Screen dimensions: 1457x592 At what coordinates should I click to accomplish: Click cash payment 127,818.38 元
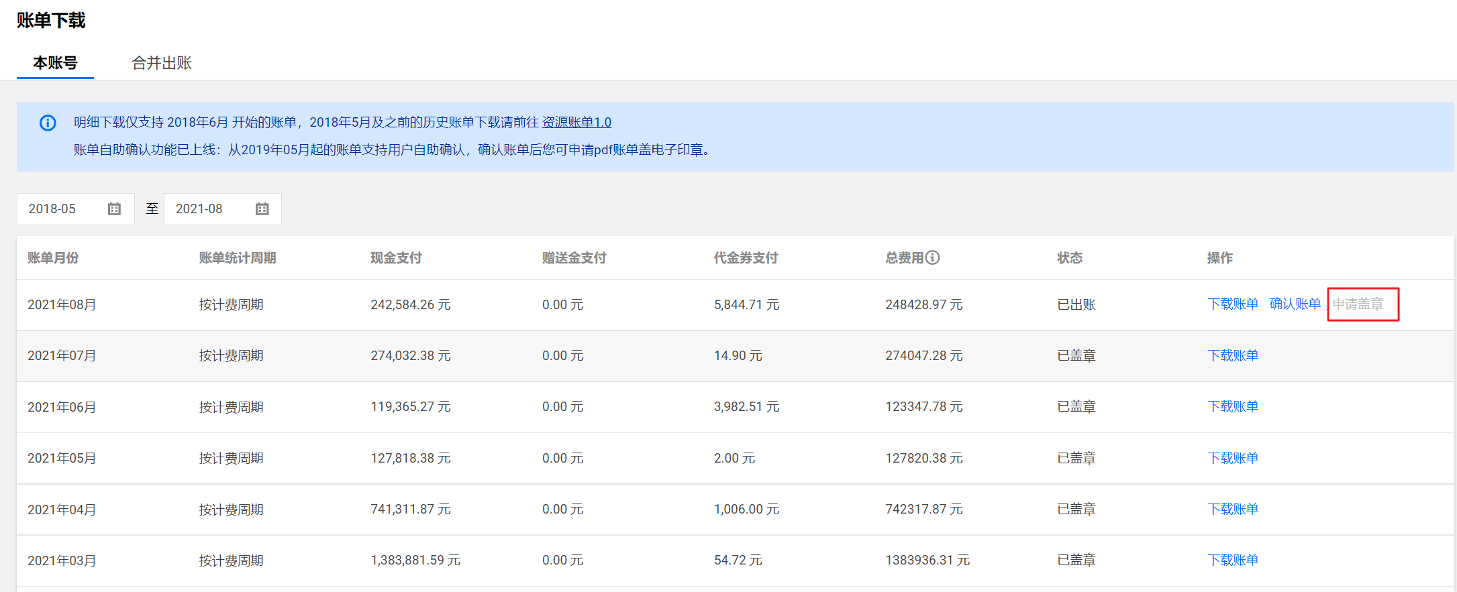pos(411,458)
